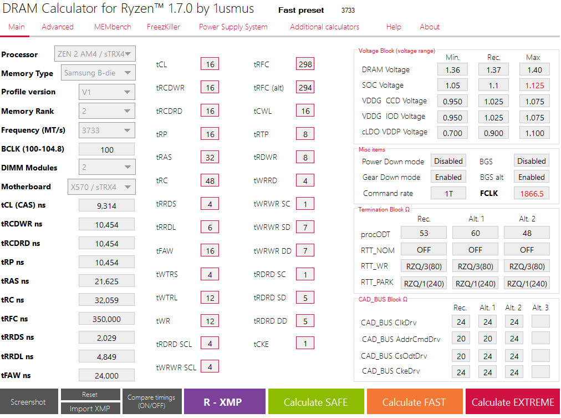Toggle Compare timings (ON/OFF)

152,401
